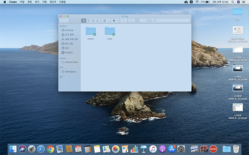Switch to icon view
The image size is (249, 155).
click(84, 21)
